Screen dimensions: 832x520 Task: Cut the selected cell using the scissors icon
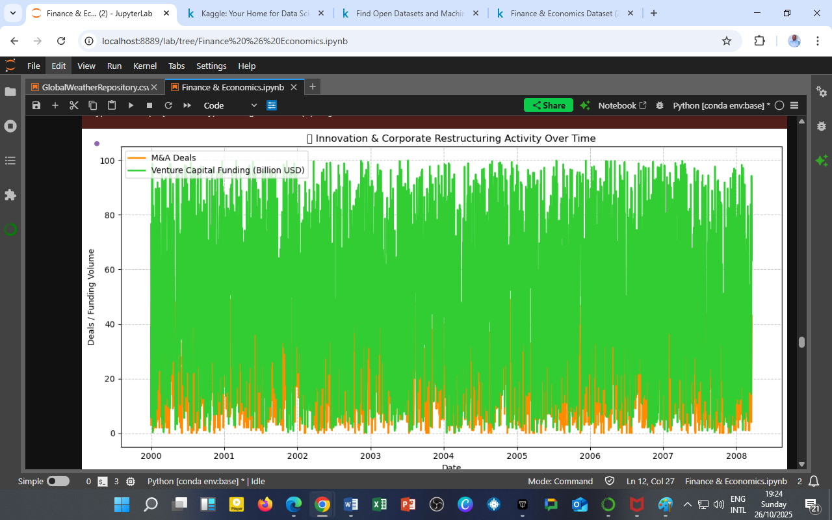pos(73,105)
